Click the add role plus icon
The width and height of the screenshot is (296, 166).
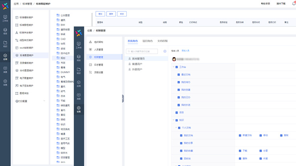165,51
